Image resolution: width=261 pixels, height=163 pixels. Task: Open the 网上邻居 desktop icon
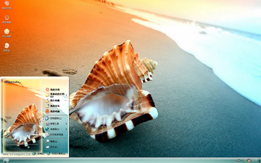7,33
